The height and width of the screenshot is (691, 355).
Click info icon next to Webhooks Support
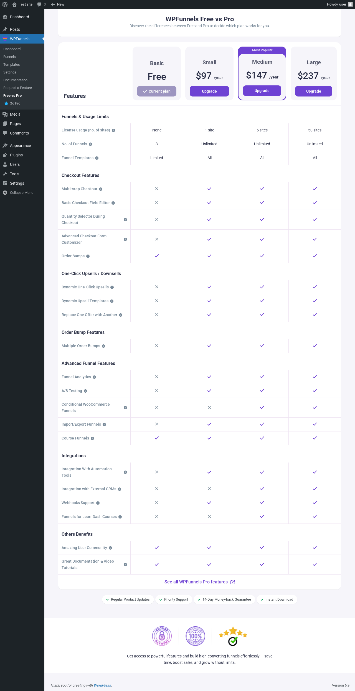[x=98, y=503]
